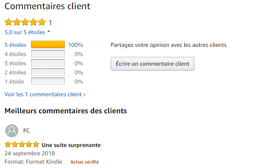The height and width of the screenshot is (168, 256).
Task: Open Voir les 1 commentaires client link
Action: pos(43,94)
